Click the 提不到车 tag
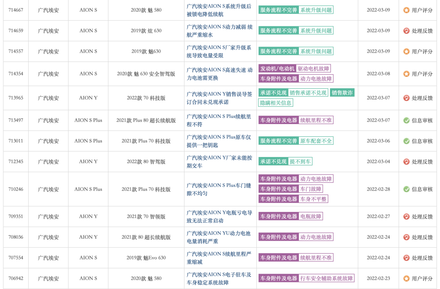Viewport: 440px width, 289px height. click(300, 162)
